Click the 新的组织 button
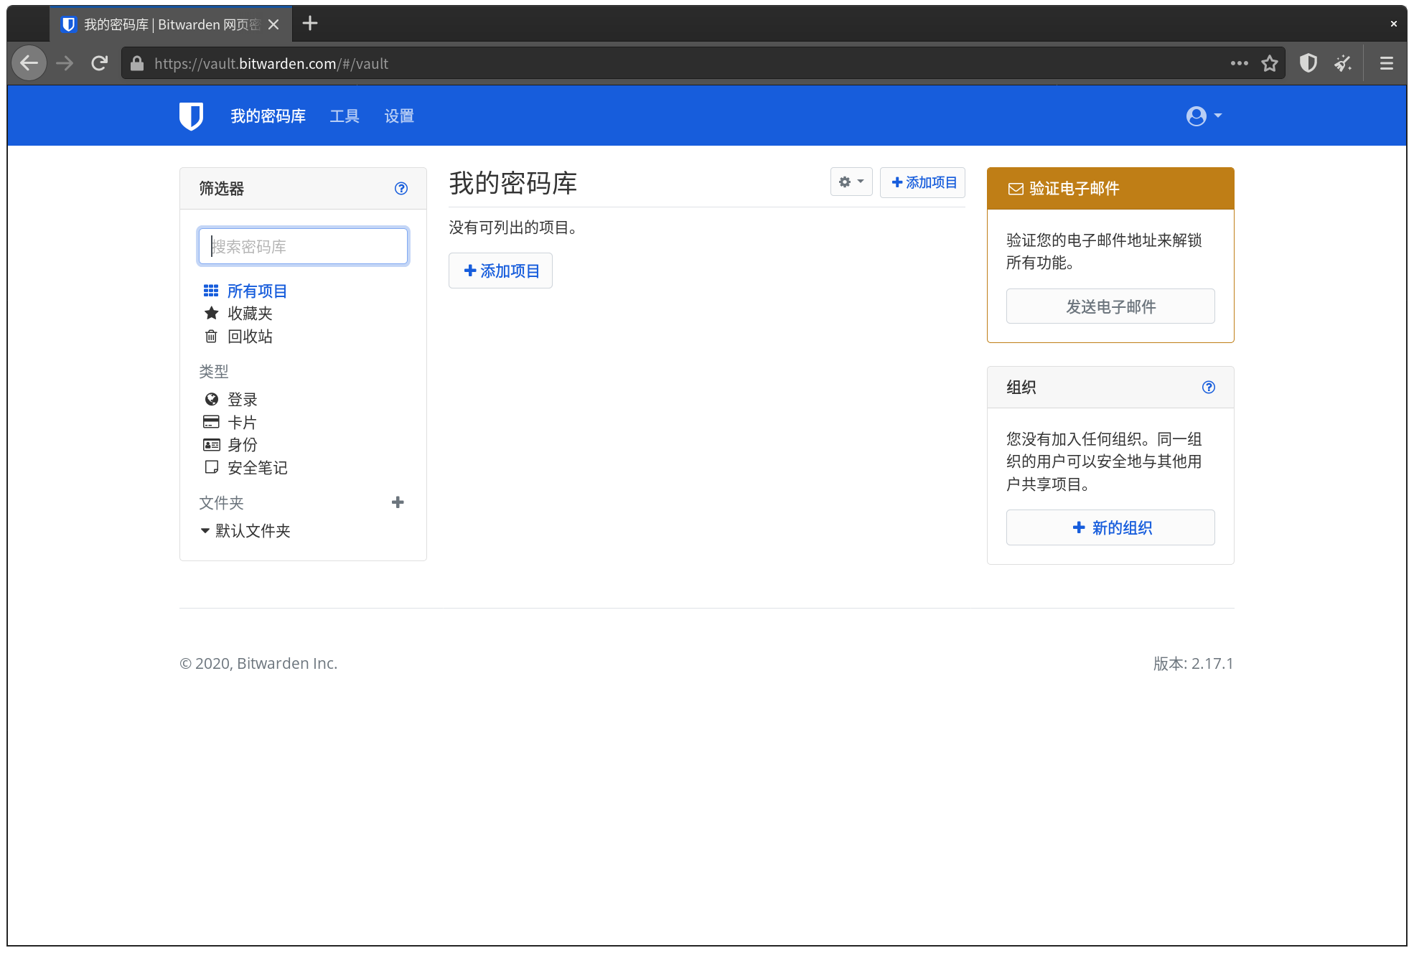Image resolution: width=1414 pixels, height=953 pixels. point(1110,528)
